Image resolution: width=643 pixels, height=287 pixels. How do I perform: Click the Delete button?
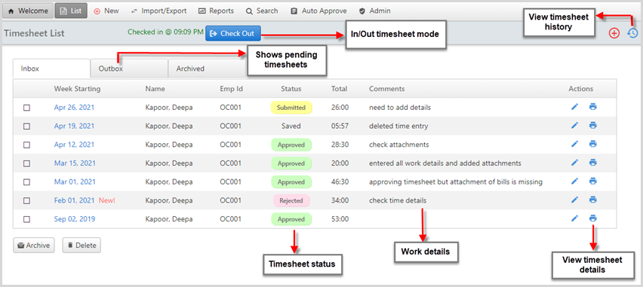[x=82, y=246]
